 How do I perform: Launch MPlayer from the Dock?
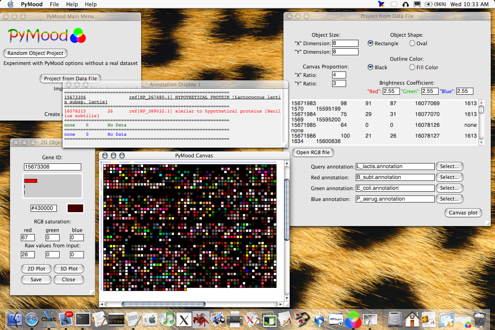point(336,319)
